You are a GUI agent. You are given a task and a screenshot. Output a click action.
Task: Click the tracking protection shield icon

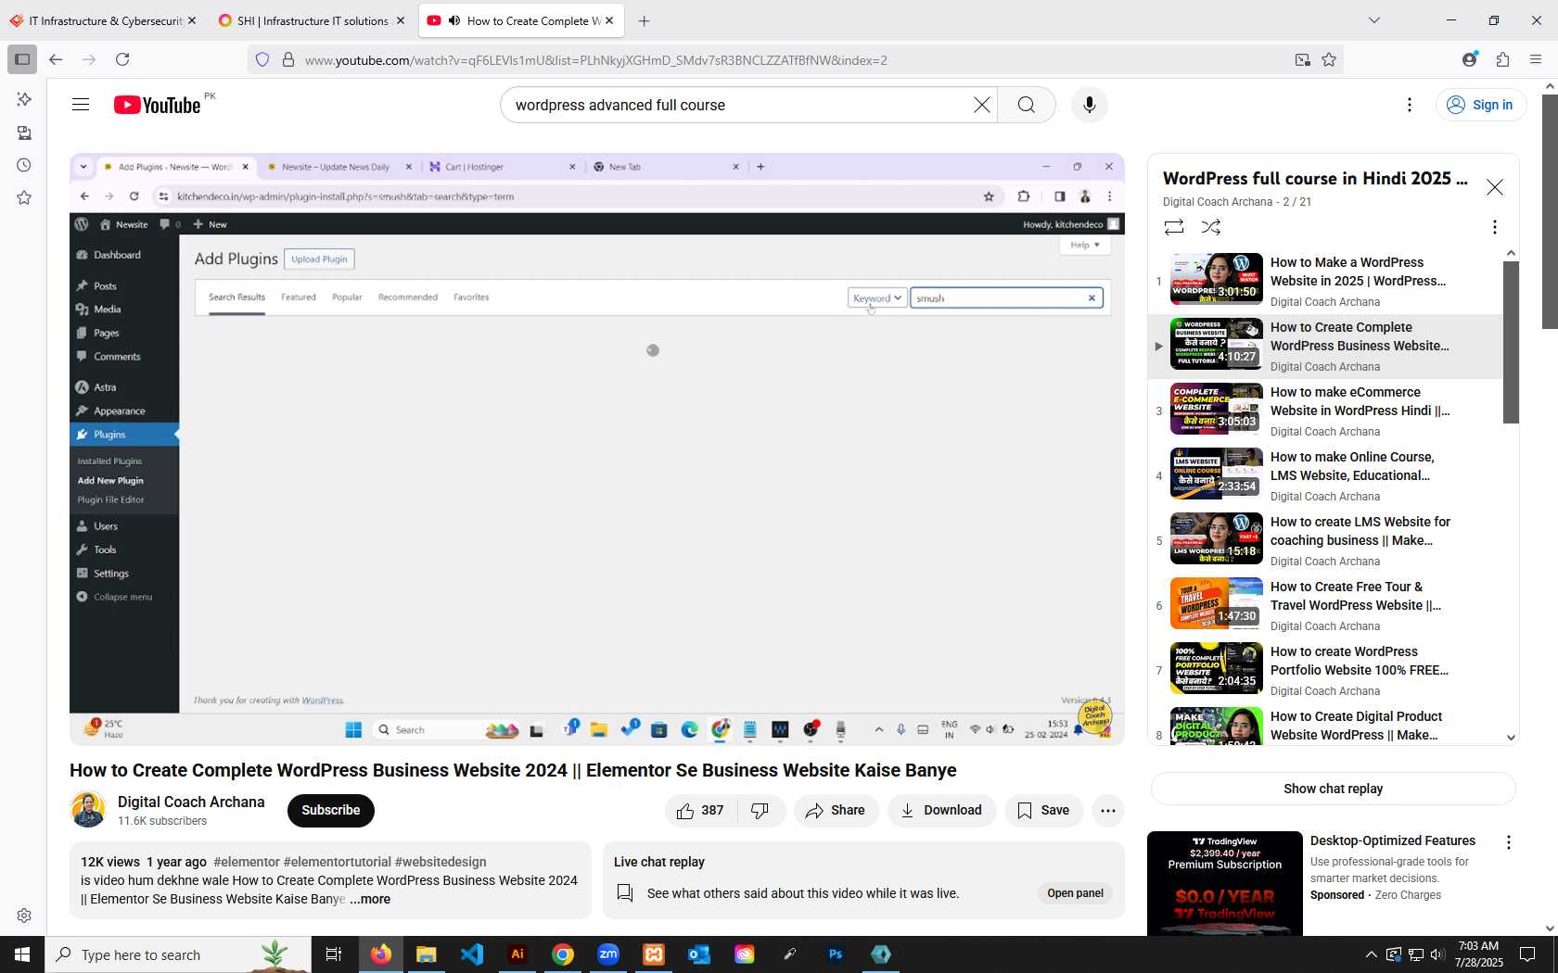click(262, 59)
